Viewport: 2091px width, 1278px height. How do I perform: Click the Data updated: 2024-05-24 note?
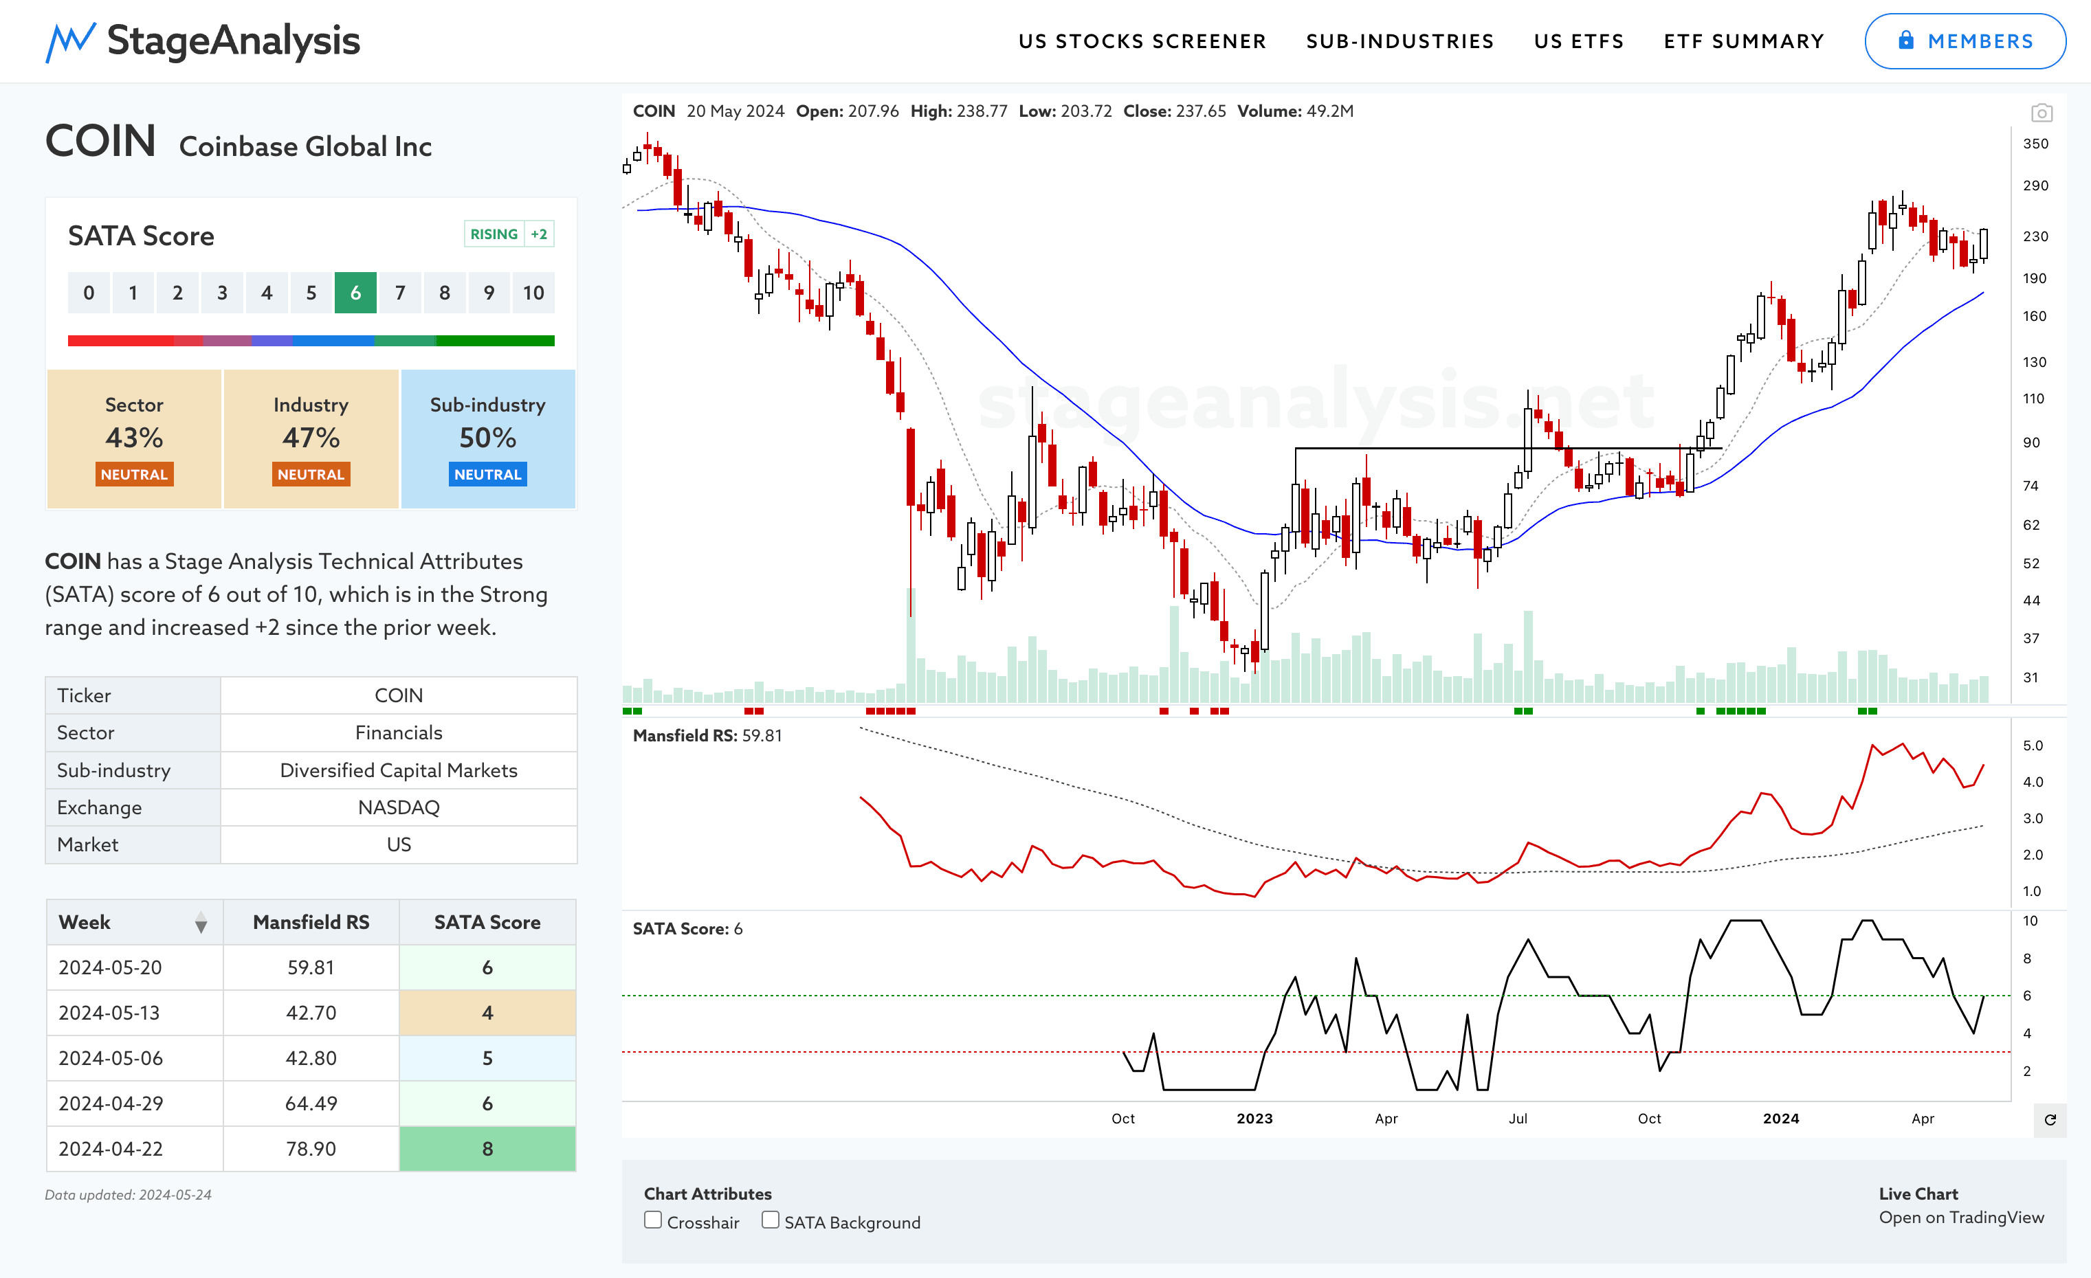128,1195
